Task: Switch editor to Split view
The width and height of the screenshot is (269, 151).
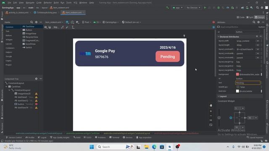Action: pos(250,17)
